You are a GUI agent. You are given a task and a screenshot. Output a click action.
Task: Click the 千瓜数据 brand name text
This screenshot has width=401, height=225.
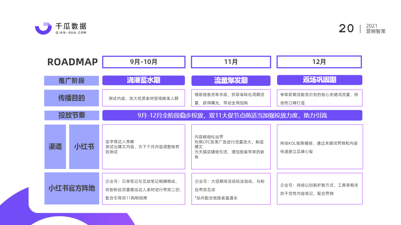tap(71, 26)
